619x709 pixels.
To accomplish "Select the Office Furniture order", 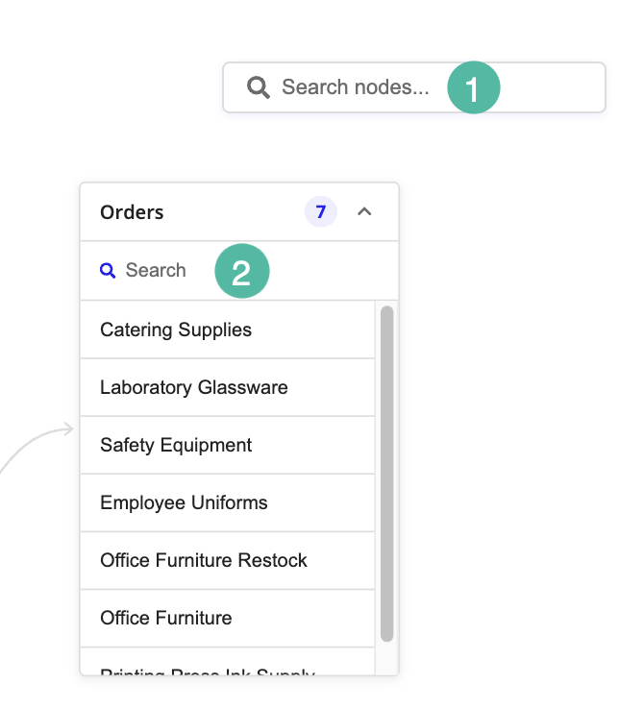I will (228, 618).
